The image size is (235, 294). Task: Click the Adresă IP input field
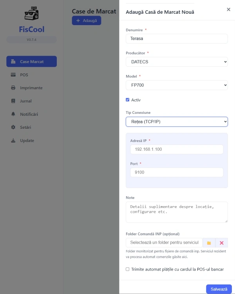tap(177, 149)
